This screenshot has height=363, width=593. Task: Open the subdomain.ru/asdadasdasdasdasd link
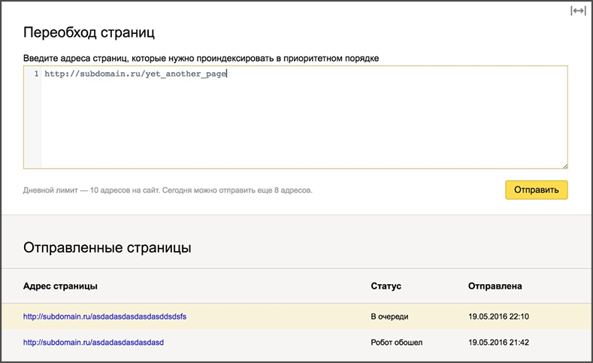pos(93,342)
